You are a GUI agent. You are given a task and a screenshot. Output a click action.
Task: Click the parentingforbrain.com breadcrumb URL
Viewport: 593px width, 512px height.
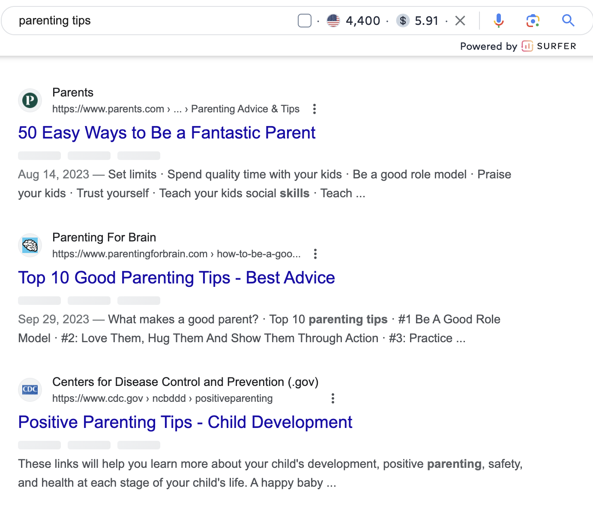[x=177, y=254]
